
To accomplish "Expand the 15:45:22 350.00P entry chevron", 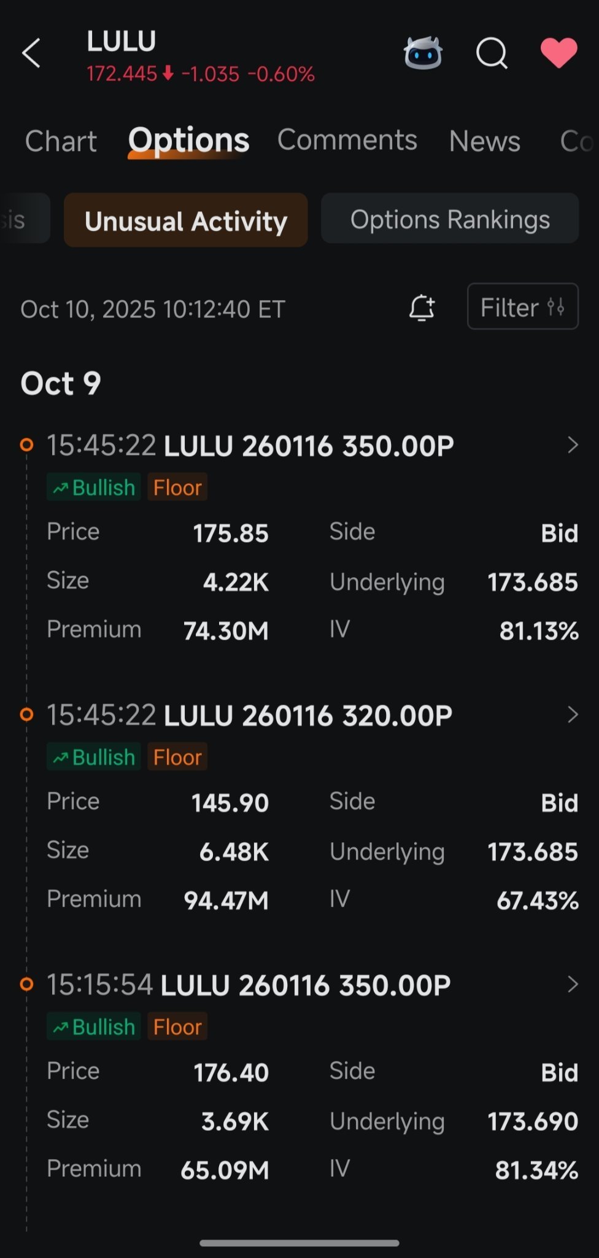I will (x=573, y=445).
